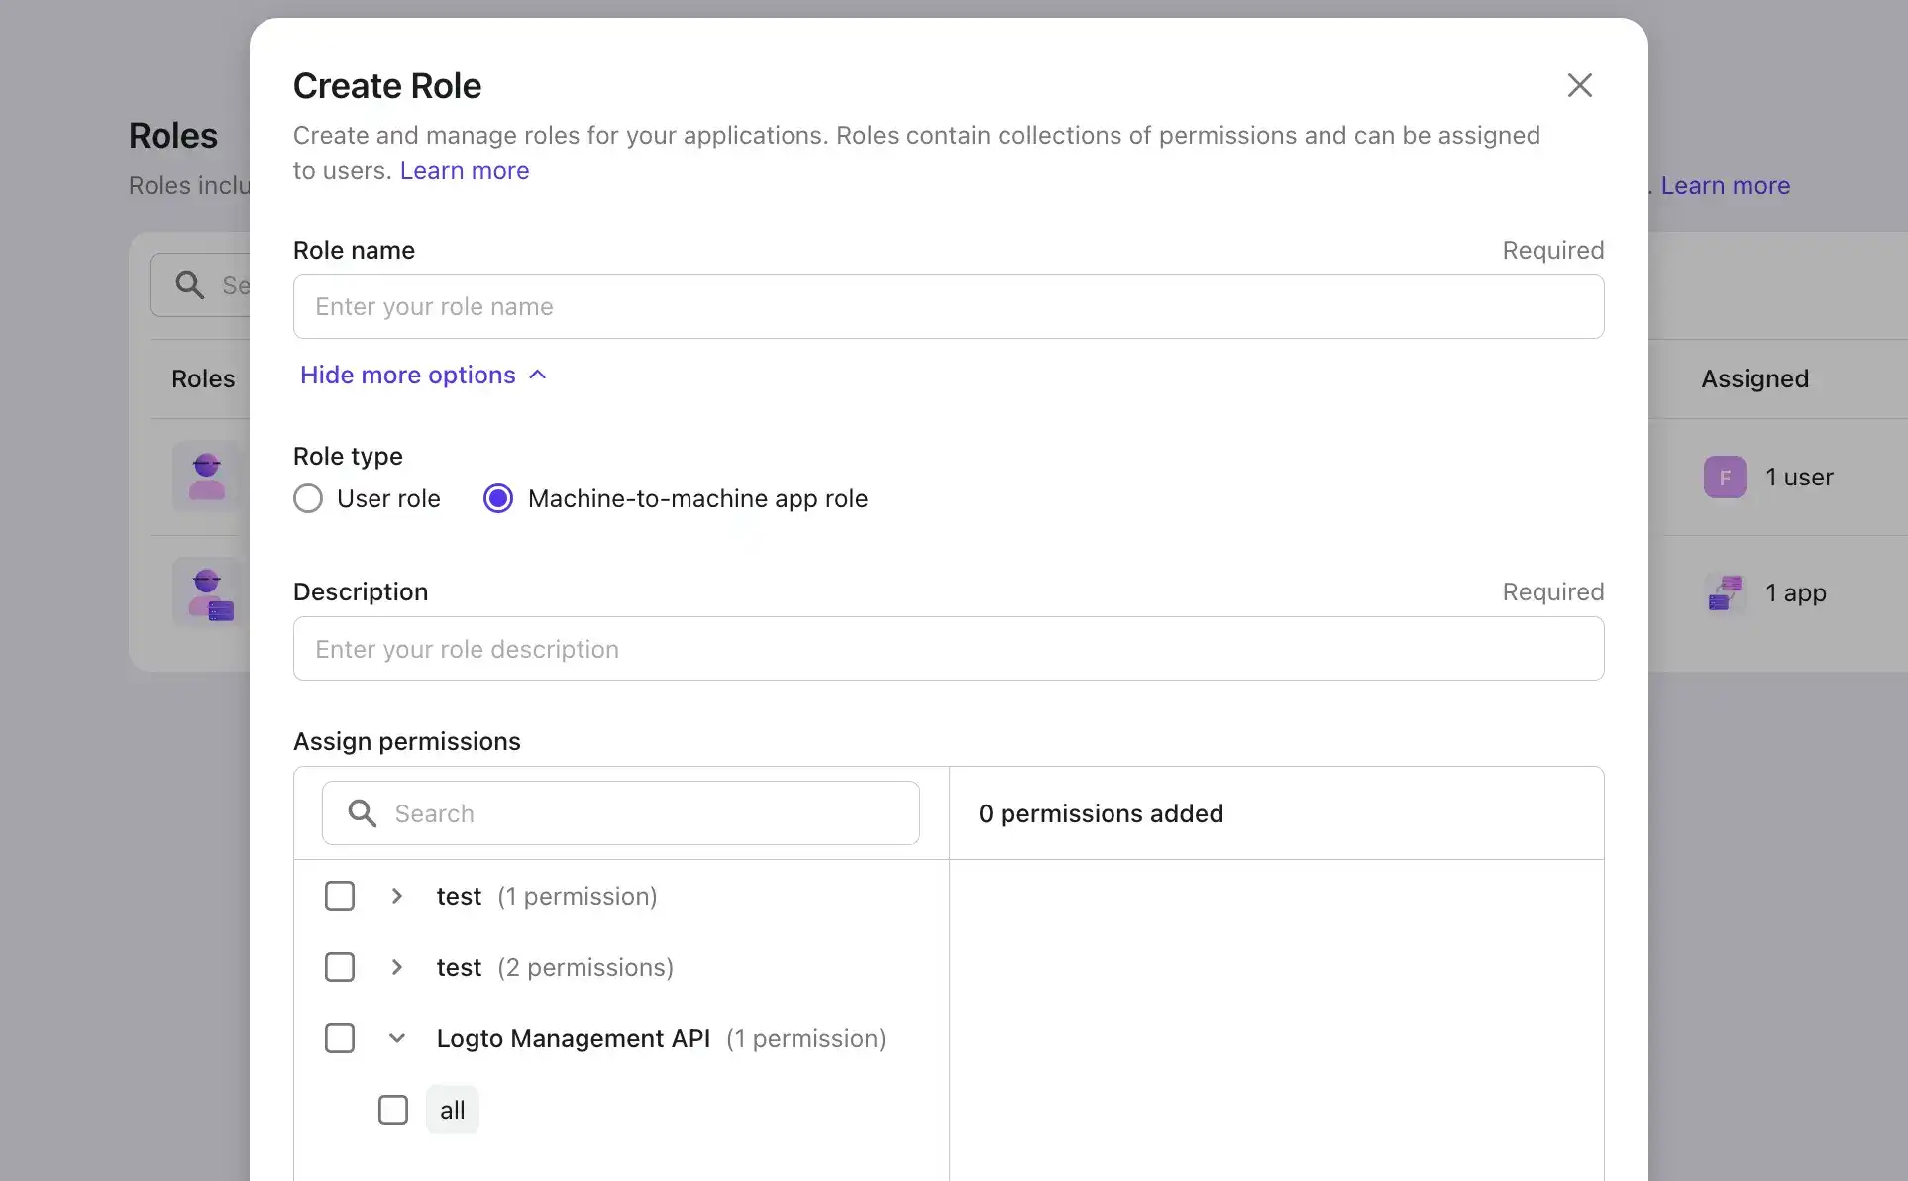The height and width of the screenshot is (1181, 1908).
Task: Check the Logto Management API checkbox
Action: [x=340, y=1038]
